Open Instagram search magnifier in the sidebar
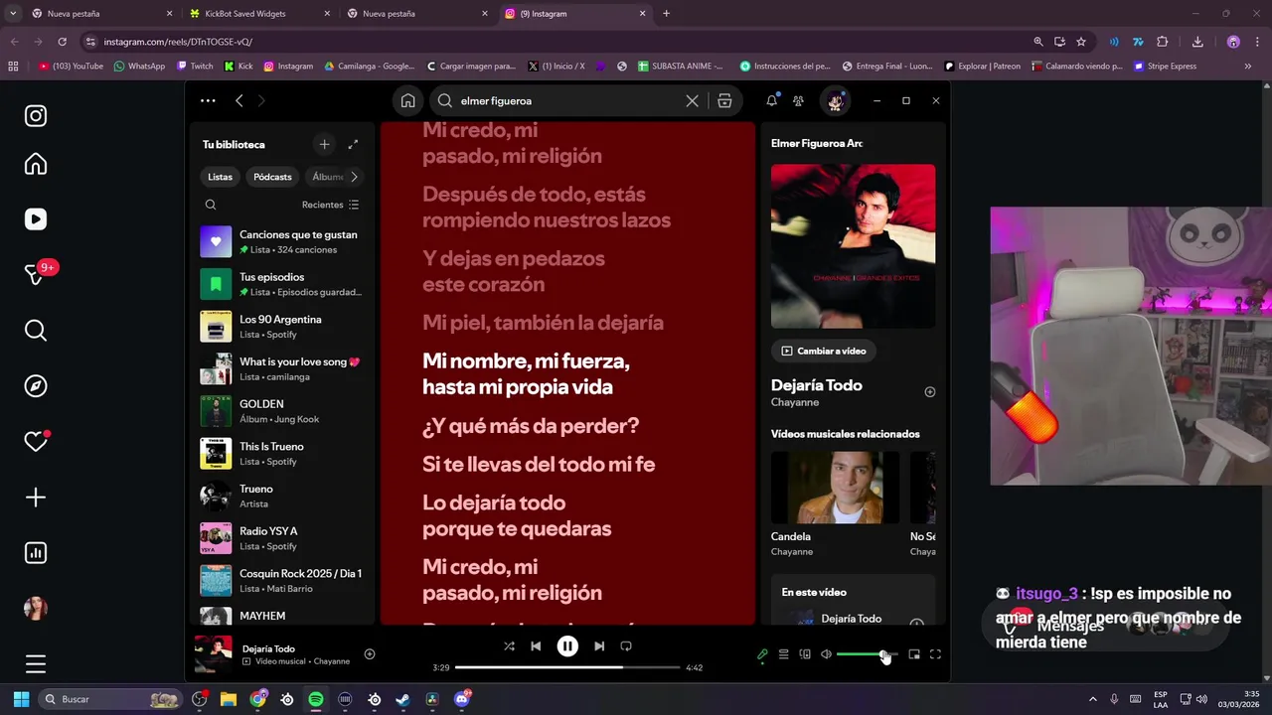 click(36, 331)
